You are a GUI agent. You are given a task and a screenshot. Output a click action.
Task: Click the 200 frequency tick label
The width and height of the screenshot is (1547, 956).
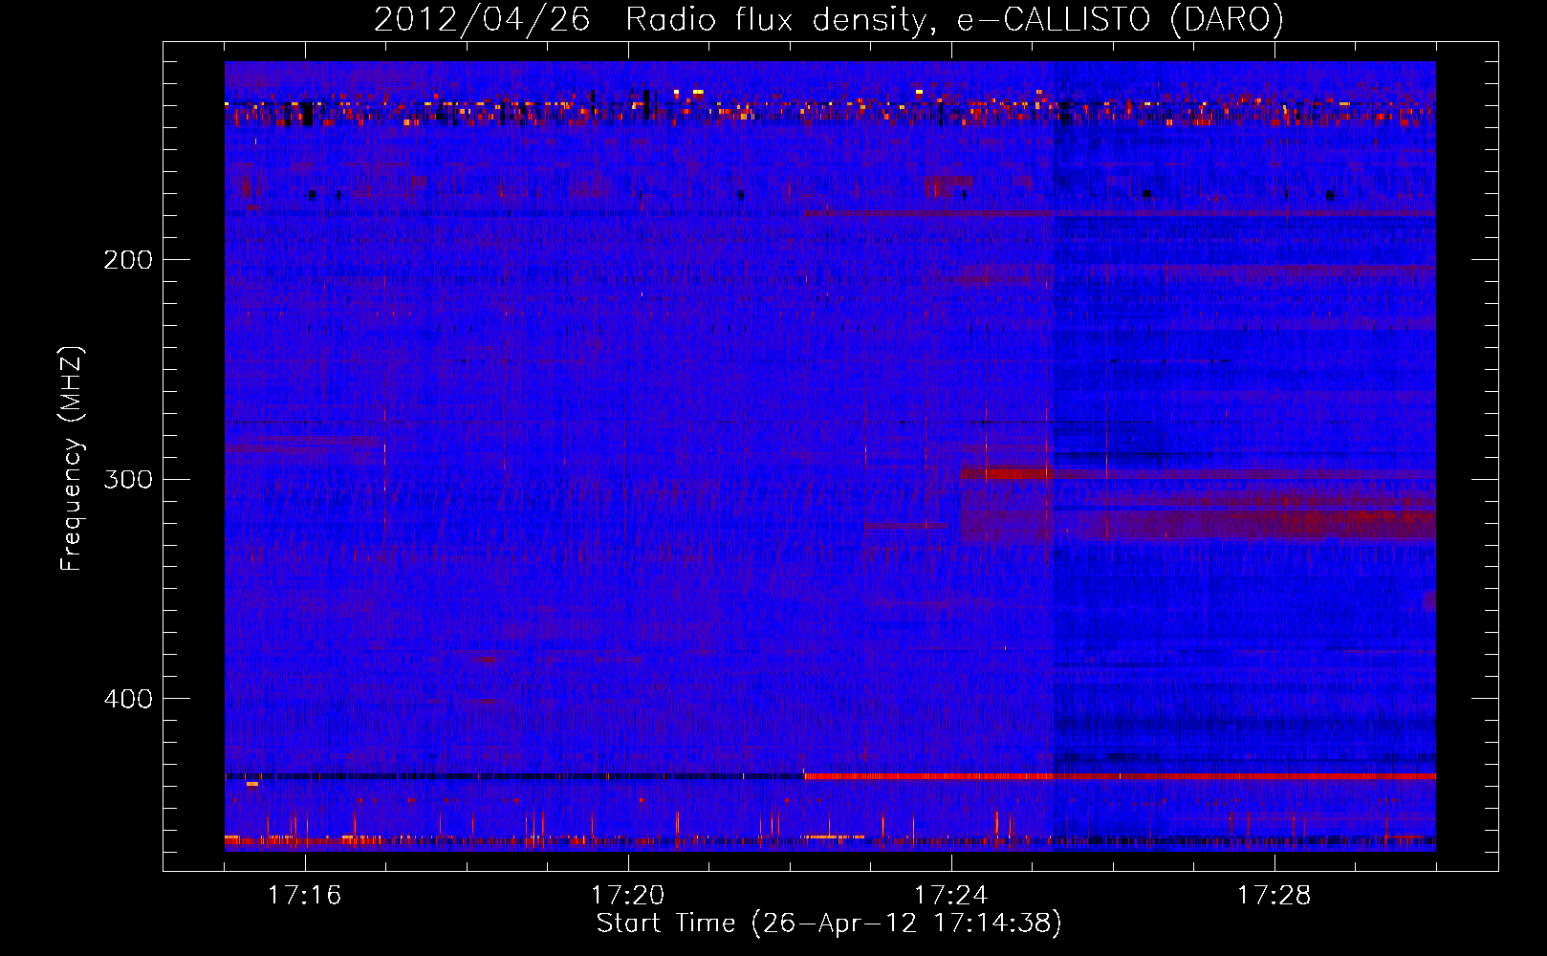coord(128,259)
